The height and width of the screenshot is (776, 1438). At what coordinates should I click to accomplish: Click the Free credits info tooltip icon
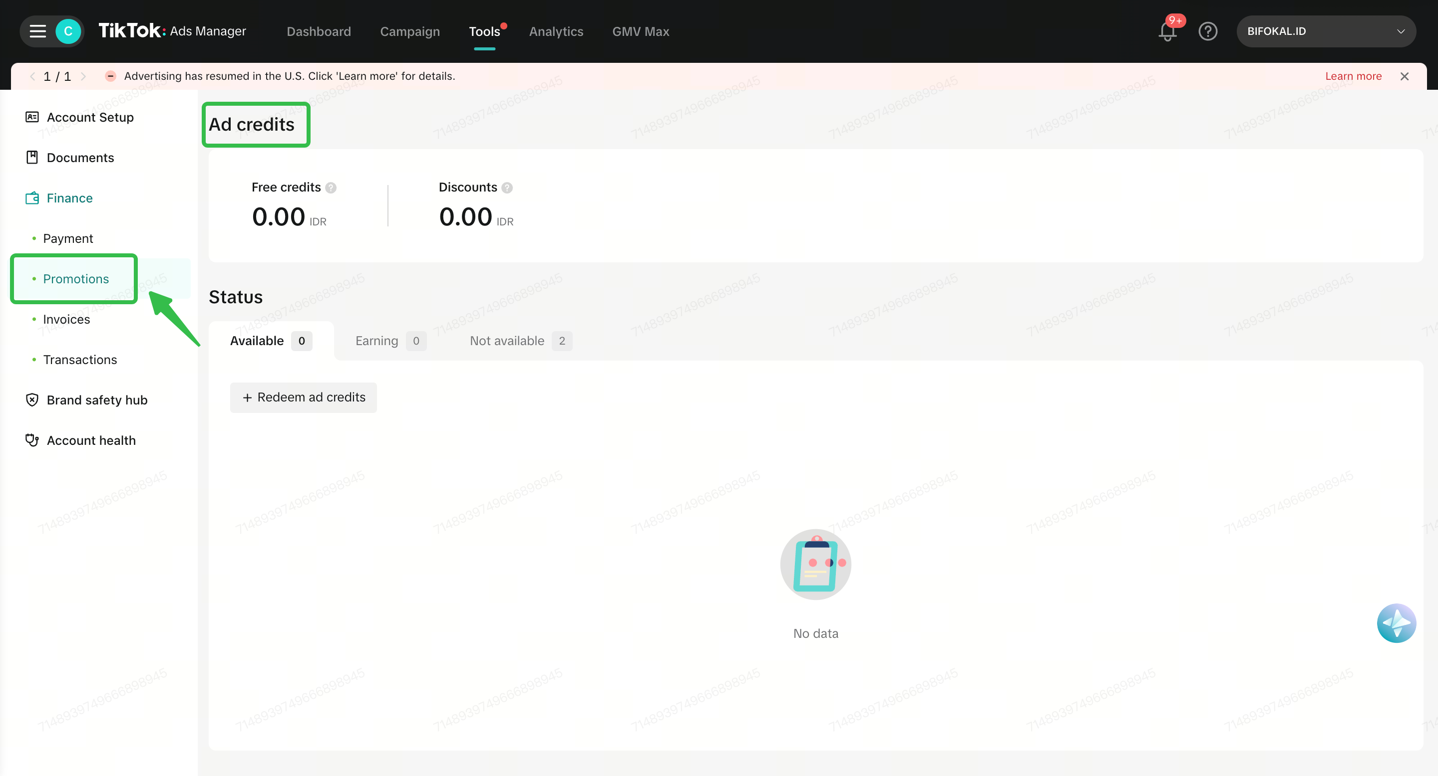[331, 188]
